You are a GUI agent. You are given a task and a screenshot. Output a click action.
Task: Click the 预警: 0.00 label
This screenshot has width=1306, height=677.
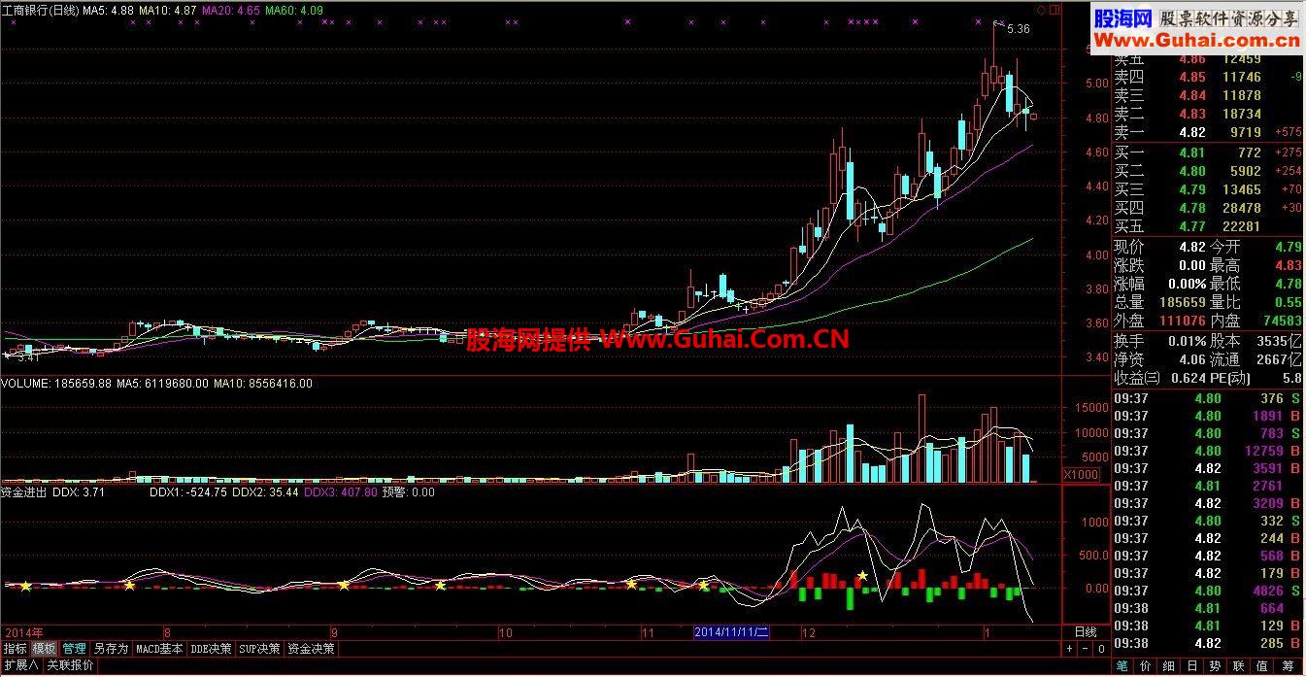point(408,492)
